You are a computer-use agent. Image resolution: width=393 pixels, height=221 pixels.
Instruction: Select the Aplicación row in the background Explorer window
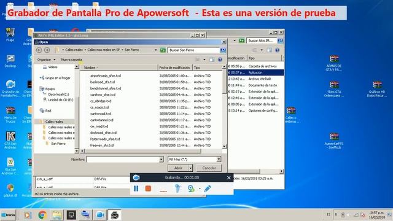coord(255,72)
